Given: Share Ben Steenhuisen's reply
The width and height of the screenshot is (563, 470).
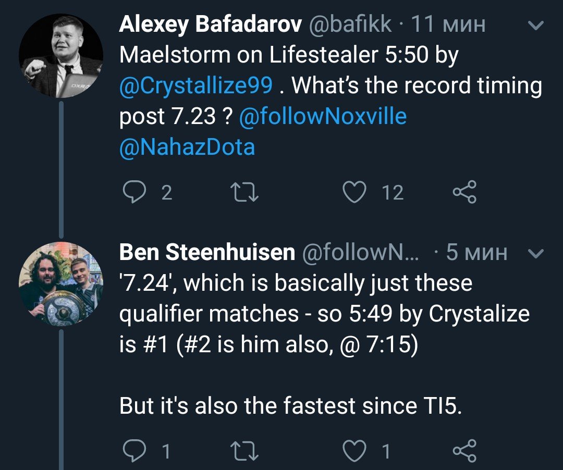Looking at the screenshot, I should 464,451.
